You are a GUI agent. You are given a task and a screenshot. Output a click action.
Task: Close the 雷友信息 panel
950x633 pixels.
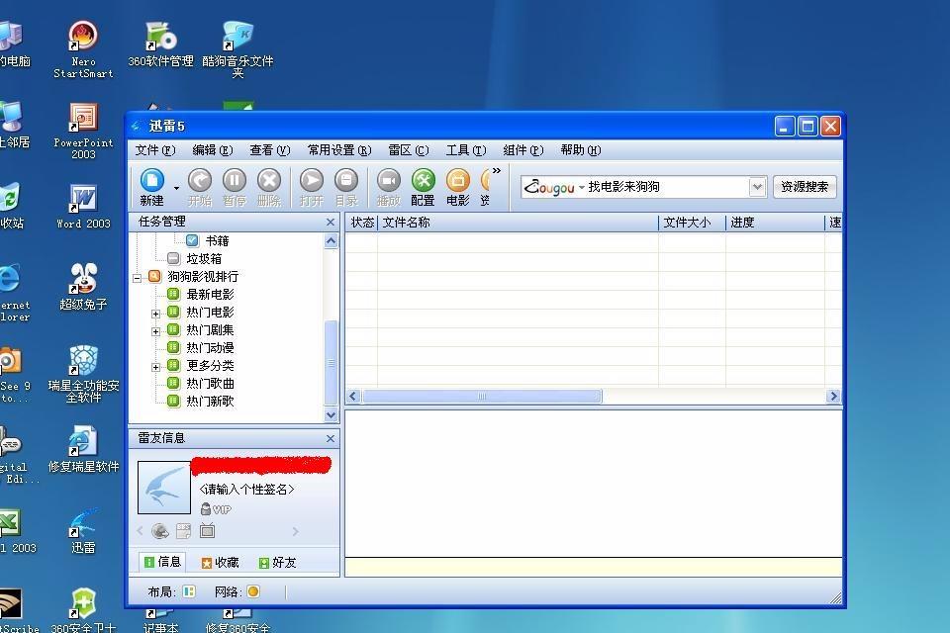(x=331, y=438)
